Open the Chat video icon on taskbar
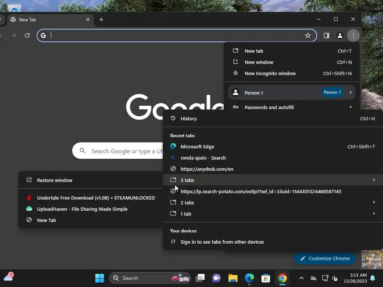The height and width of the screenshot is (287, 383). (217, 278)
